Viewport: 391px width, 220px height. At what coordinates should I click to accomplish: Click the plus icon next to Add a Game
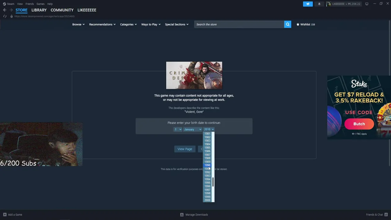click(x=5, y=215)
